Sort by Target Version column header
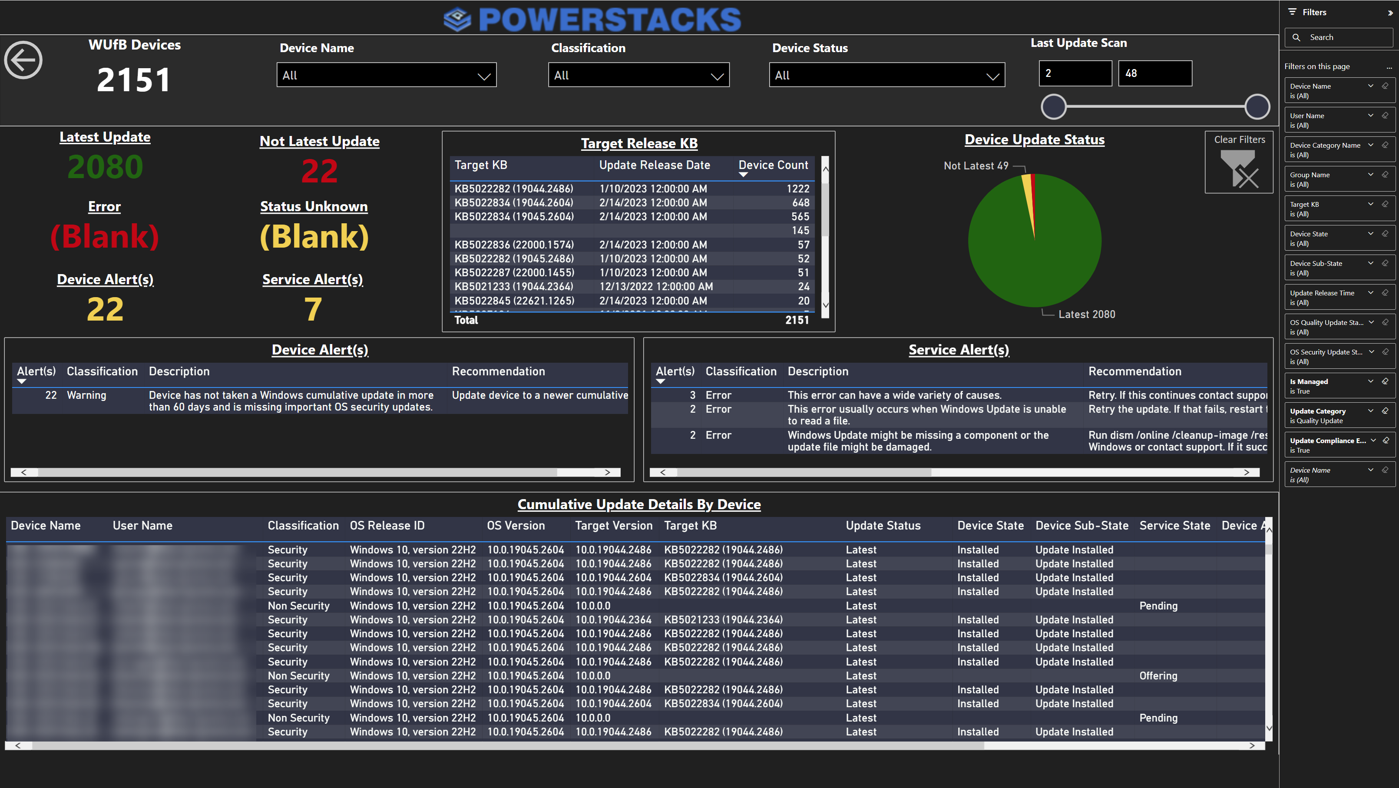 (614, 526)
